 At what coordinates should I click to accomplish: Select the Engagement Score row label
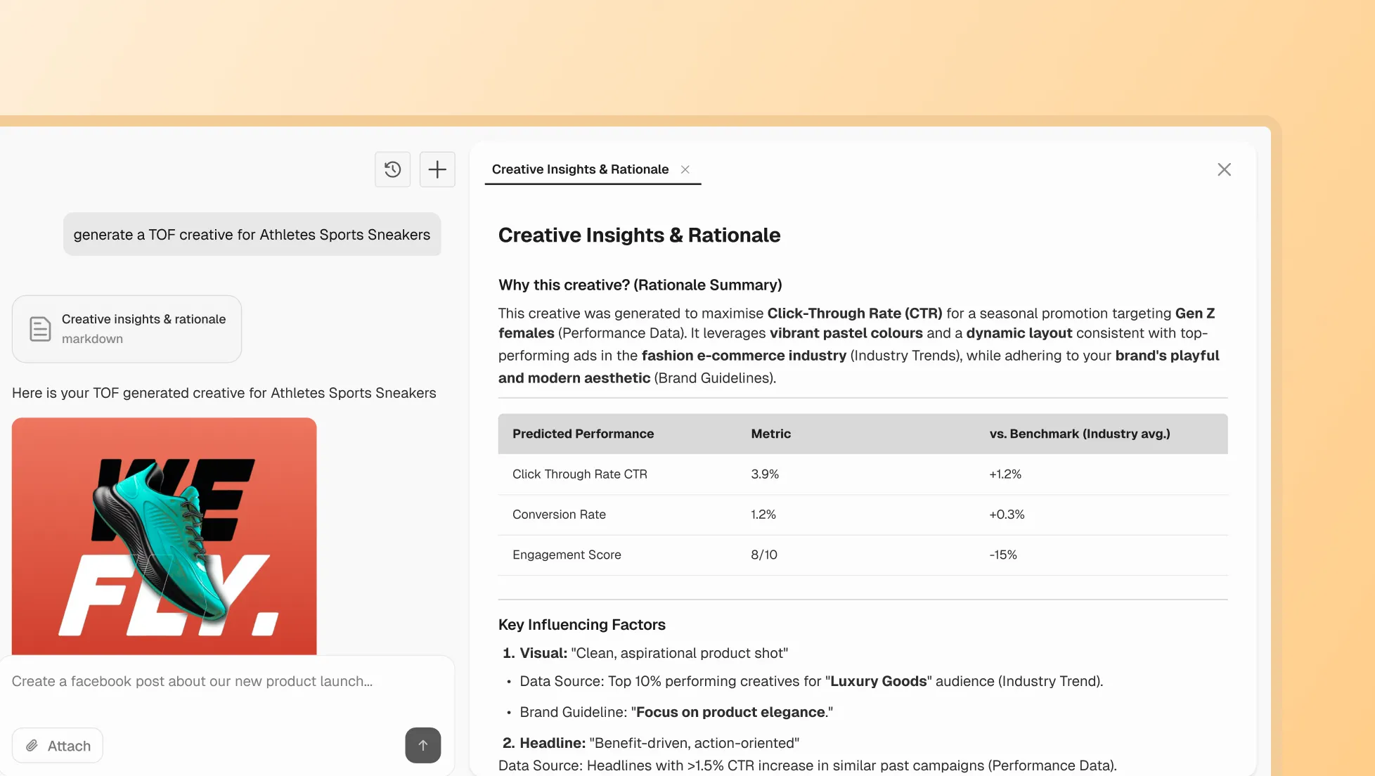[567, 555]
